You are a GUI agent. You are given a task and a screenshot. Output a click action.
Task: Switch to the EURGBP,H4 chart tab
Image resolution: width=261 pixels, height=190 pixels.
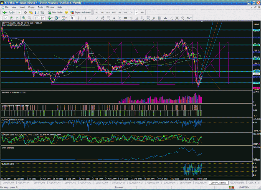coord(170,182)
